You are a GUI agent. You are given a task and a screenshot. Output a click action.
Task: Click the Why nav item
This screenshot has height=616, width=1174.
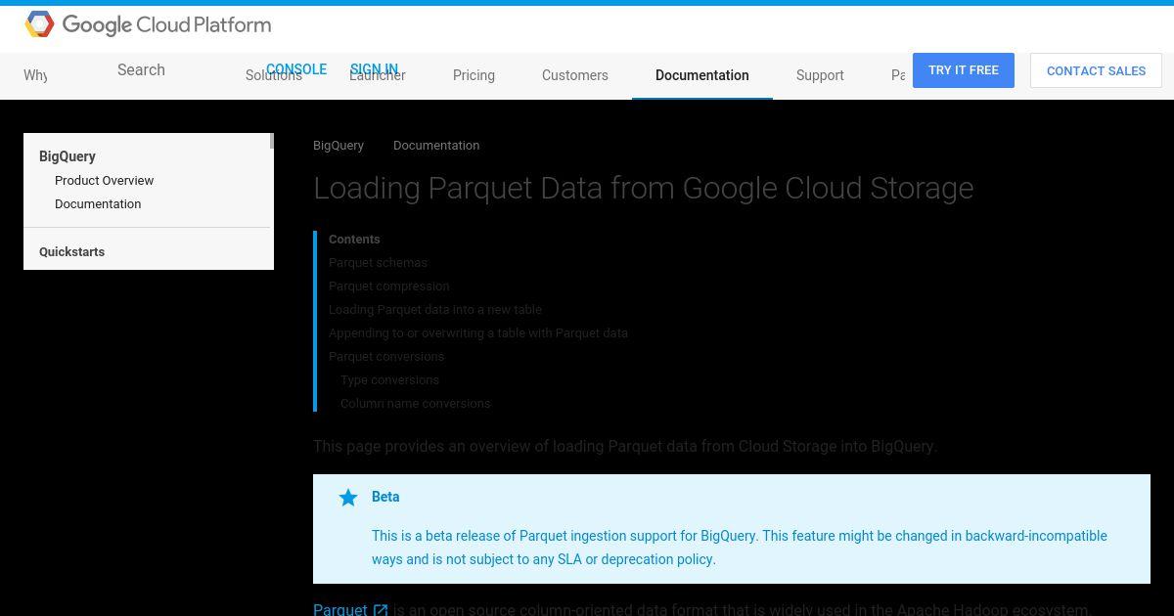point(35,75)
